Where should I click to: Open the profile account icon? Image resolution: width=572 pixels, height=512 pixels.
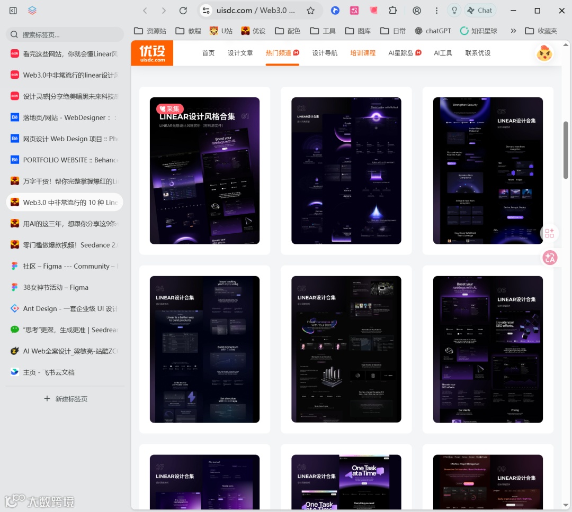(417, 11)
